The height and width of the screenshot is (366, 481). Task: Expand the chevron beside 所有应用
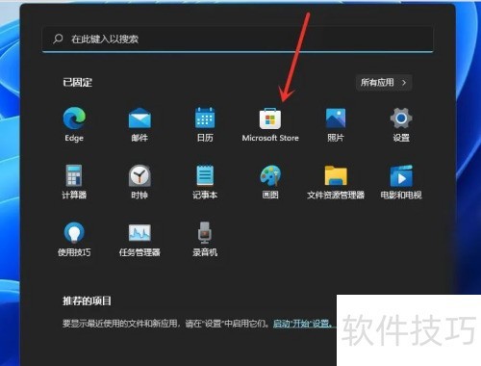[x=404, y=83]
